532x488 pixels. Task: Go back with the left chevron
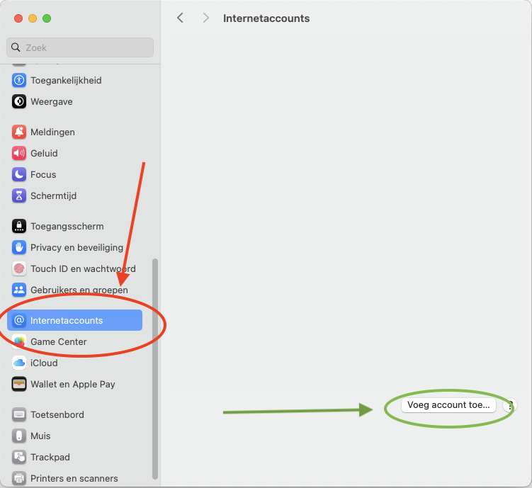[x=180, y=18]
